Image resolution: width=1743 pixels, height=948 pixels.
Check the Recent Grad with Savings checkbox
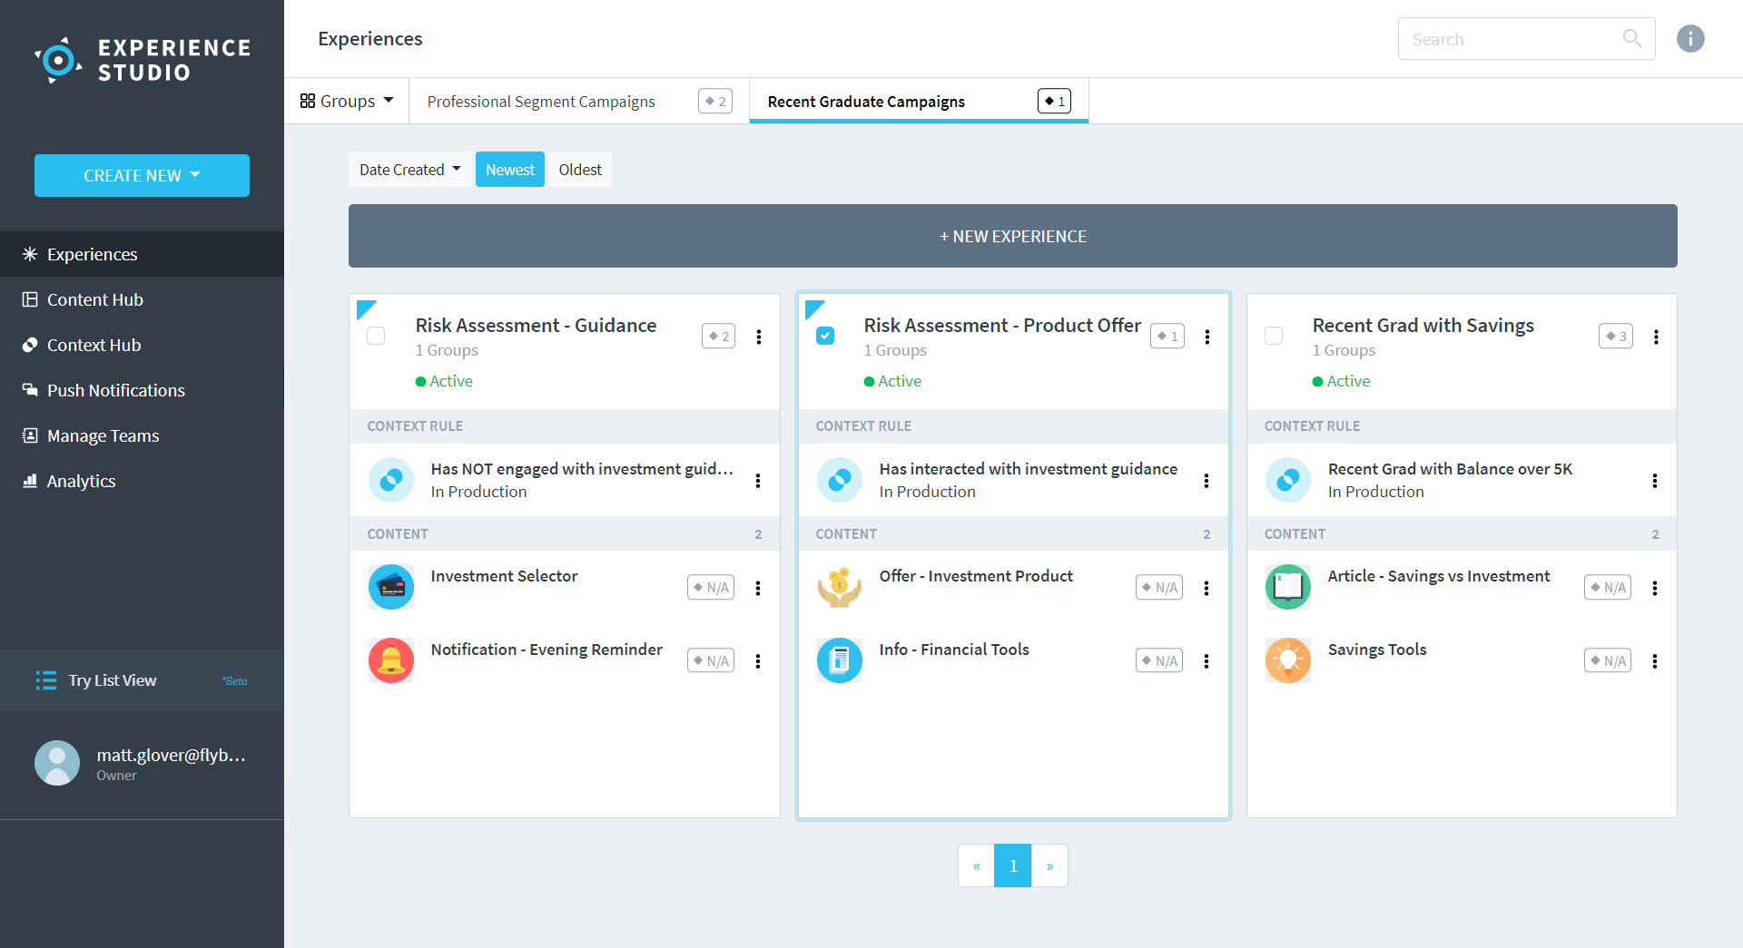click(1274, 336)
